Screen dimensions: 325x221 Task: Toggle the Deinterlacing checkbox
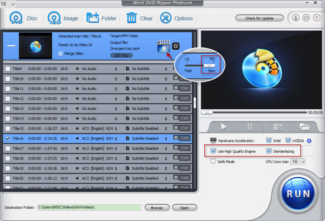269,151
